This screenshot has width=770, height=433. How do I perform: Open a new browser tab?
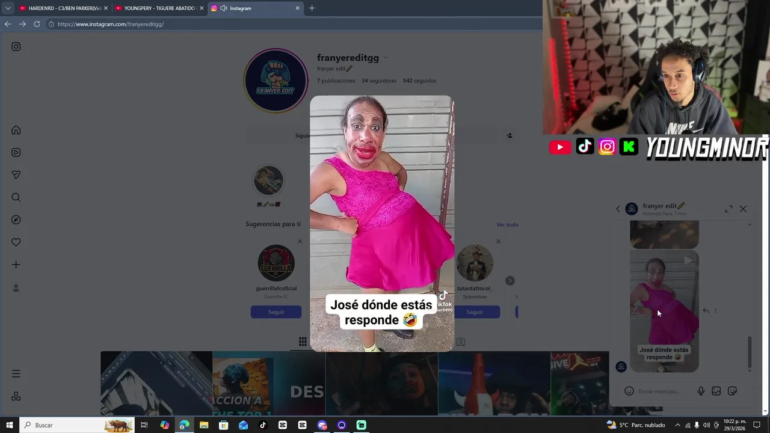pos(312,8)
